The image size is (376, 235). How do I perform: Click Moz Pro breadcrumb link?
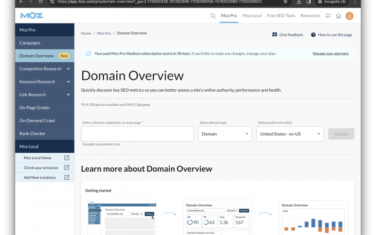pos(104,33)
